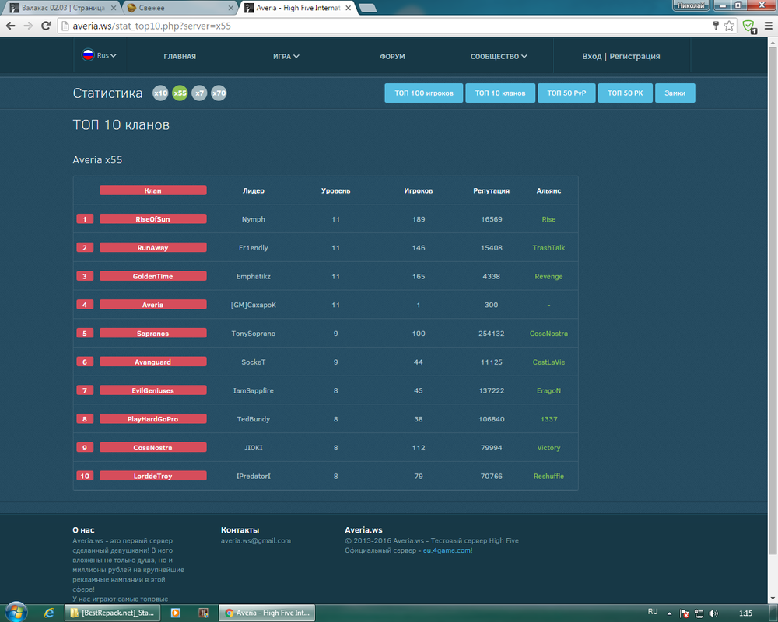Open the Rus language dropdown
Viewport: 778px width, 622px height.
point(100,56)
